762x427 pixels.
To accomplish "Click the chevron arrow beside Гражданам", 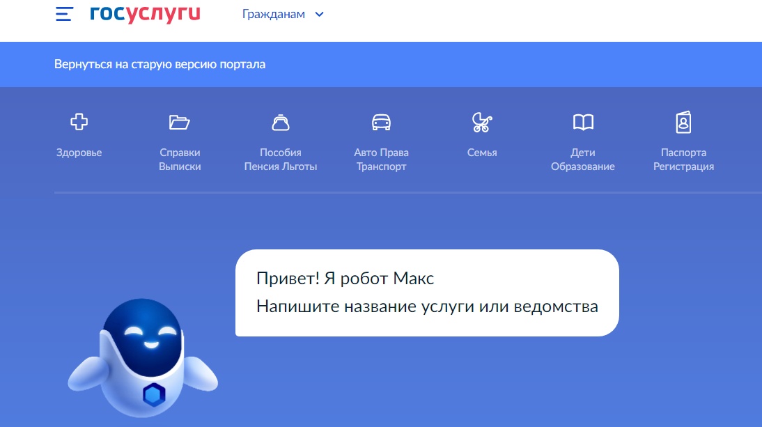I will (320, 15).
